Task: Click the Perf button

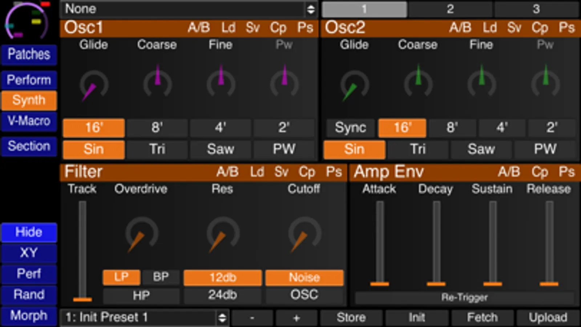Action: click(29, 274)
